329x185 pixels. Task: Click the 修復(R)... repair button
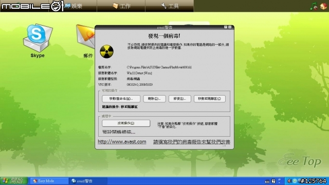pyautogui.click(x=180, y=99)
